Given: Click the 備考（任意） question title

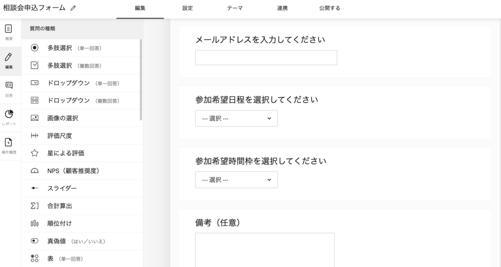Looking at the screenshot, I should (x=218, y=222).
